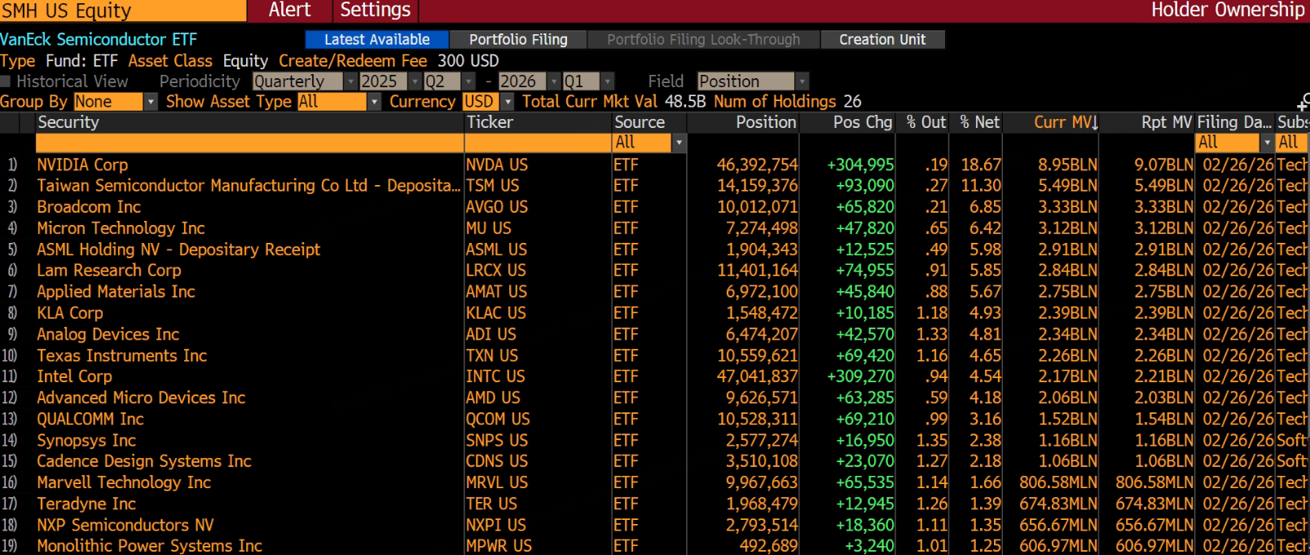Toggle the Historical View checkbox

coord(6,81)
